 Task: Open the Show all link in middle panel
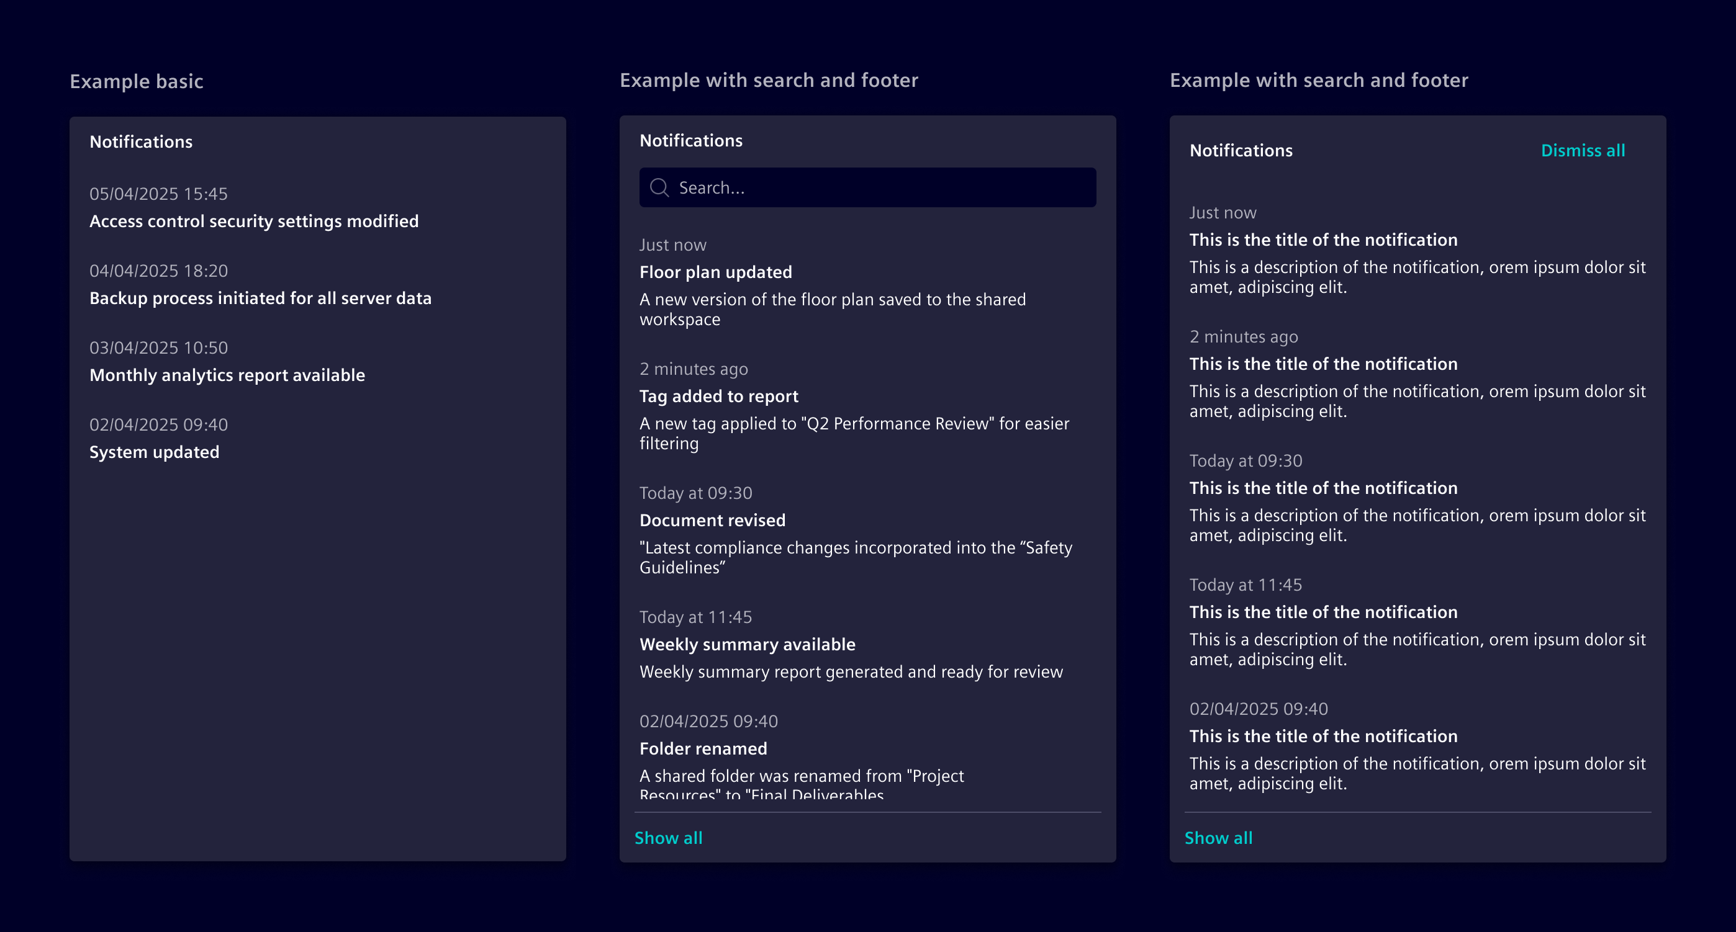tap(669, 837)
